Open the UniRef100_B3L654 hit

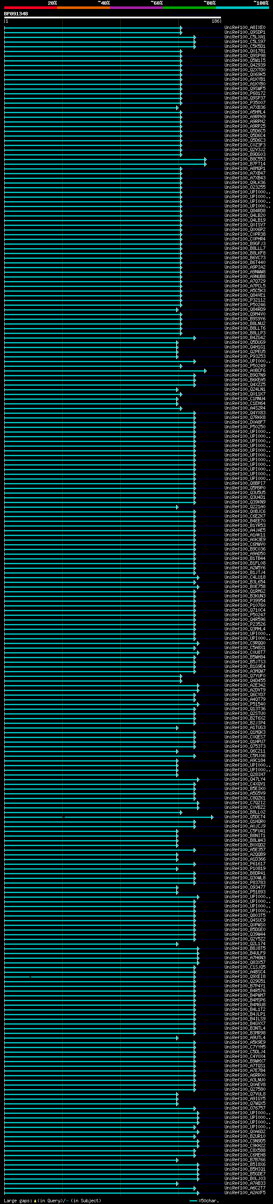point(245,582)
